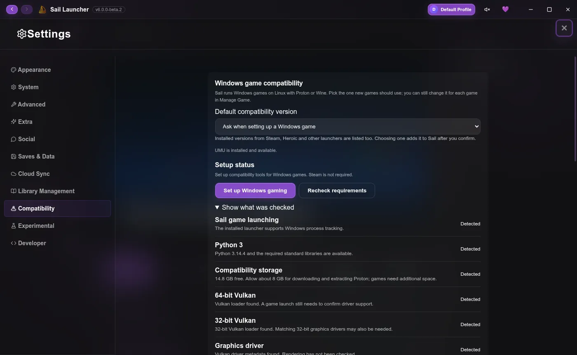The height and width of the screenshot is (355, 577).
Task: Click the v6.0.0-beta.2 version badge
Action: (109, 9)
